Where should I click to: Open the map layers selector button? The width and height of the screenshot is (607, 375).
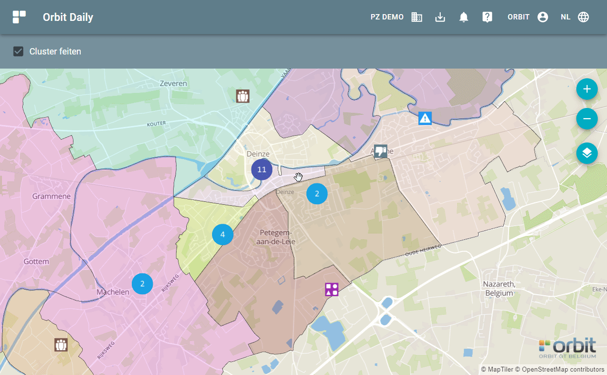click(x=587, y=153)
